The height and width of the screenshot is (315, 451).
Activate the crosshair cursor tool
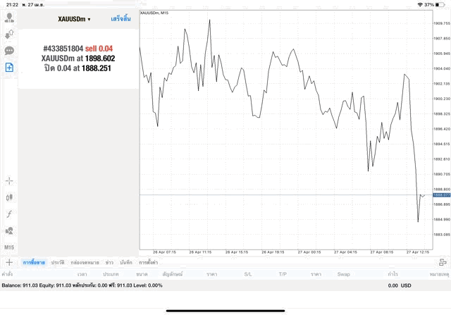tap(9, 181)
